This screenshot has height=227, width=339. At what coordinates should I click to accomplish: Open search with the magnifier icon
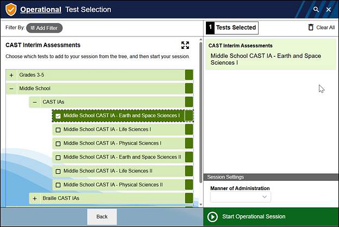point(316,9)
